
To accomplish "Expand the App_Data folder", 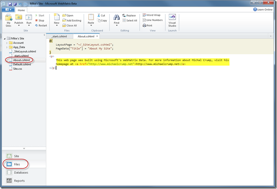I will (x=7, y=47).
